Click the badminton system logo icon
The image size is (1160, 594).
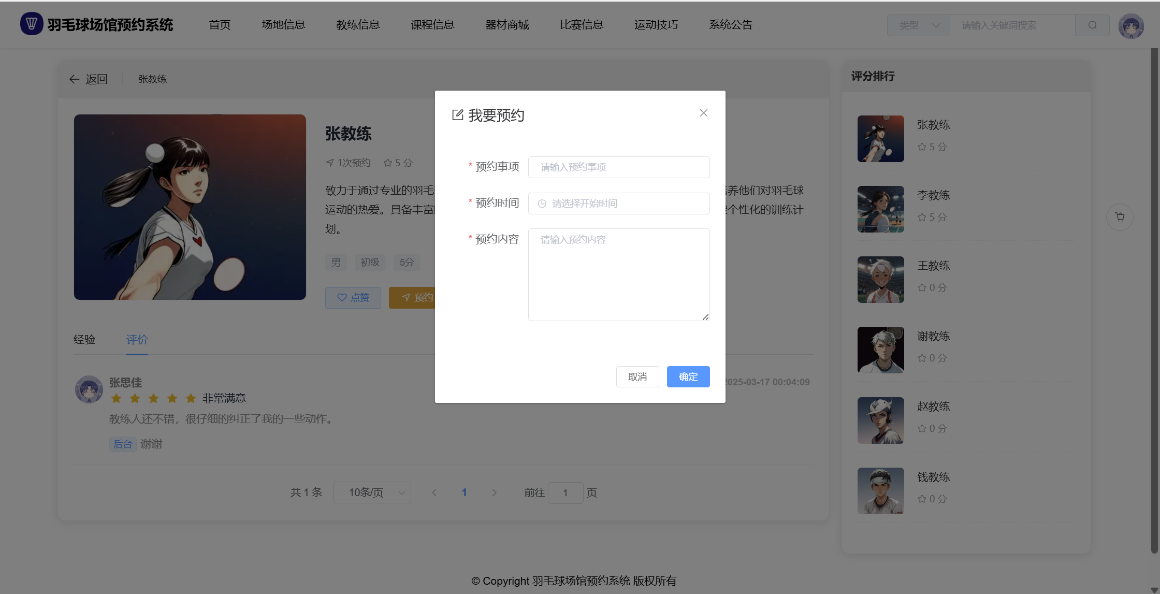[x=31, y=24]
